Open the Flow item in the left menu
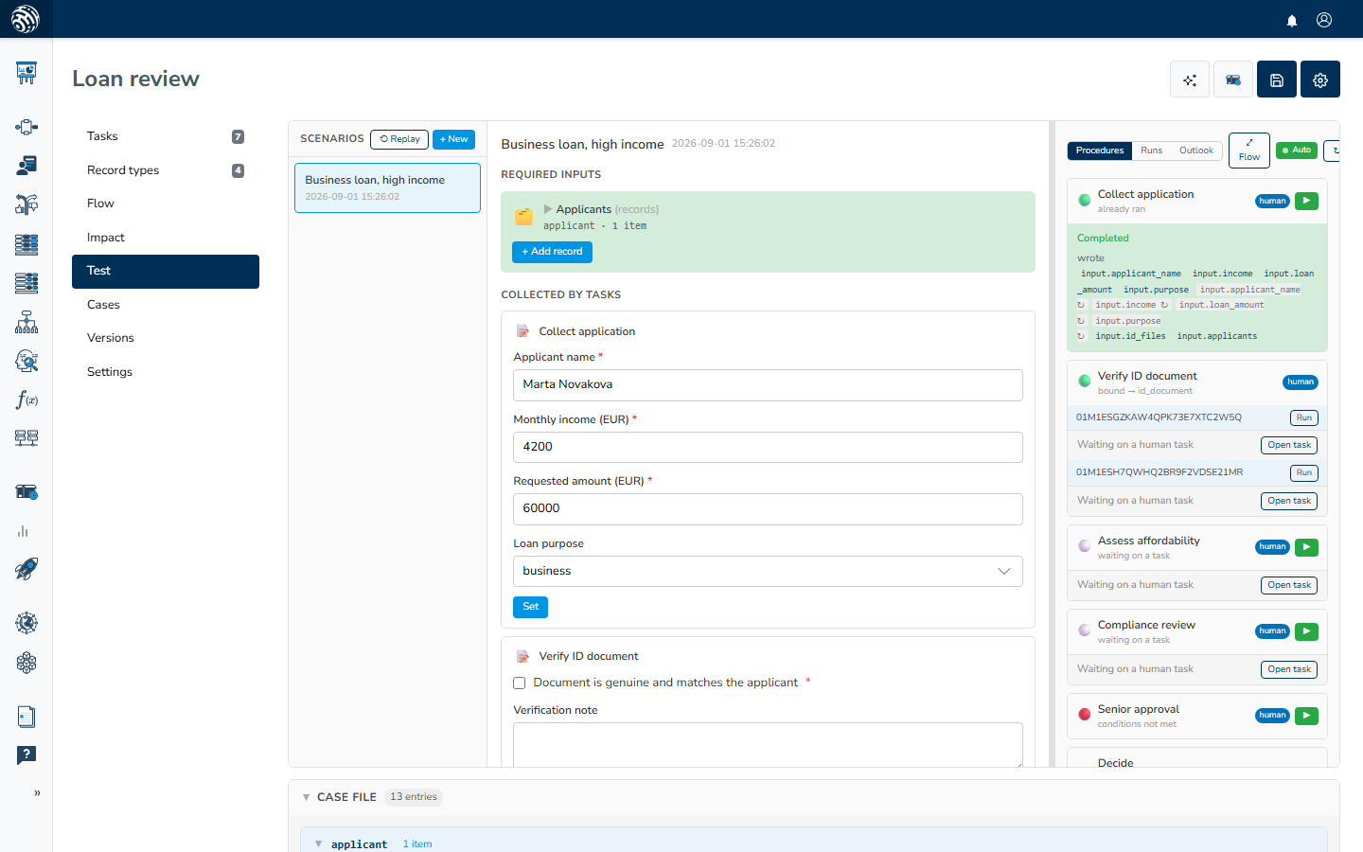This screenshot has height=852, width=1363. tap(166, 204)
